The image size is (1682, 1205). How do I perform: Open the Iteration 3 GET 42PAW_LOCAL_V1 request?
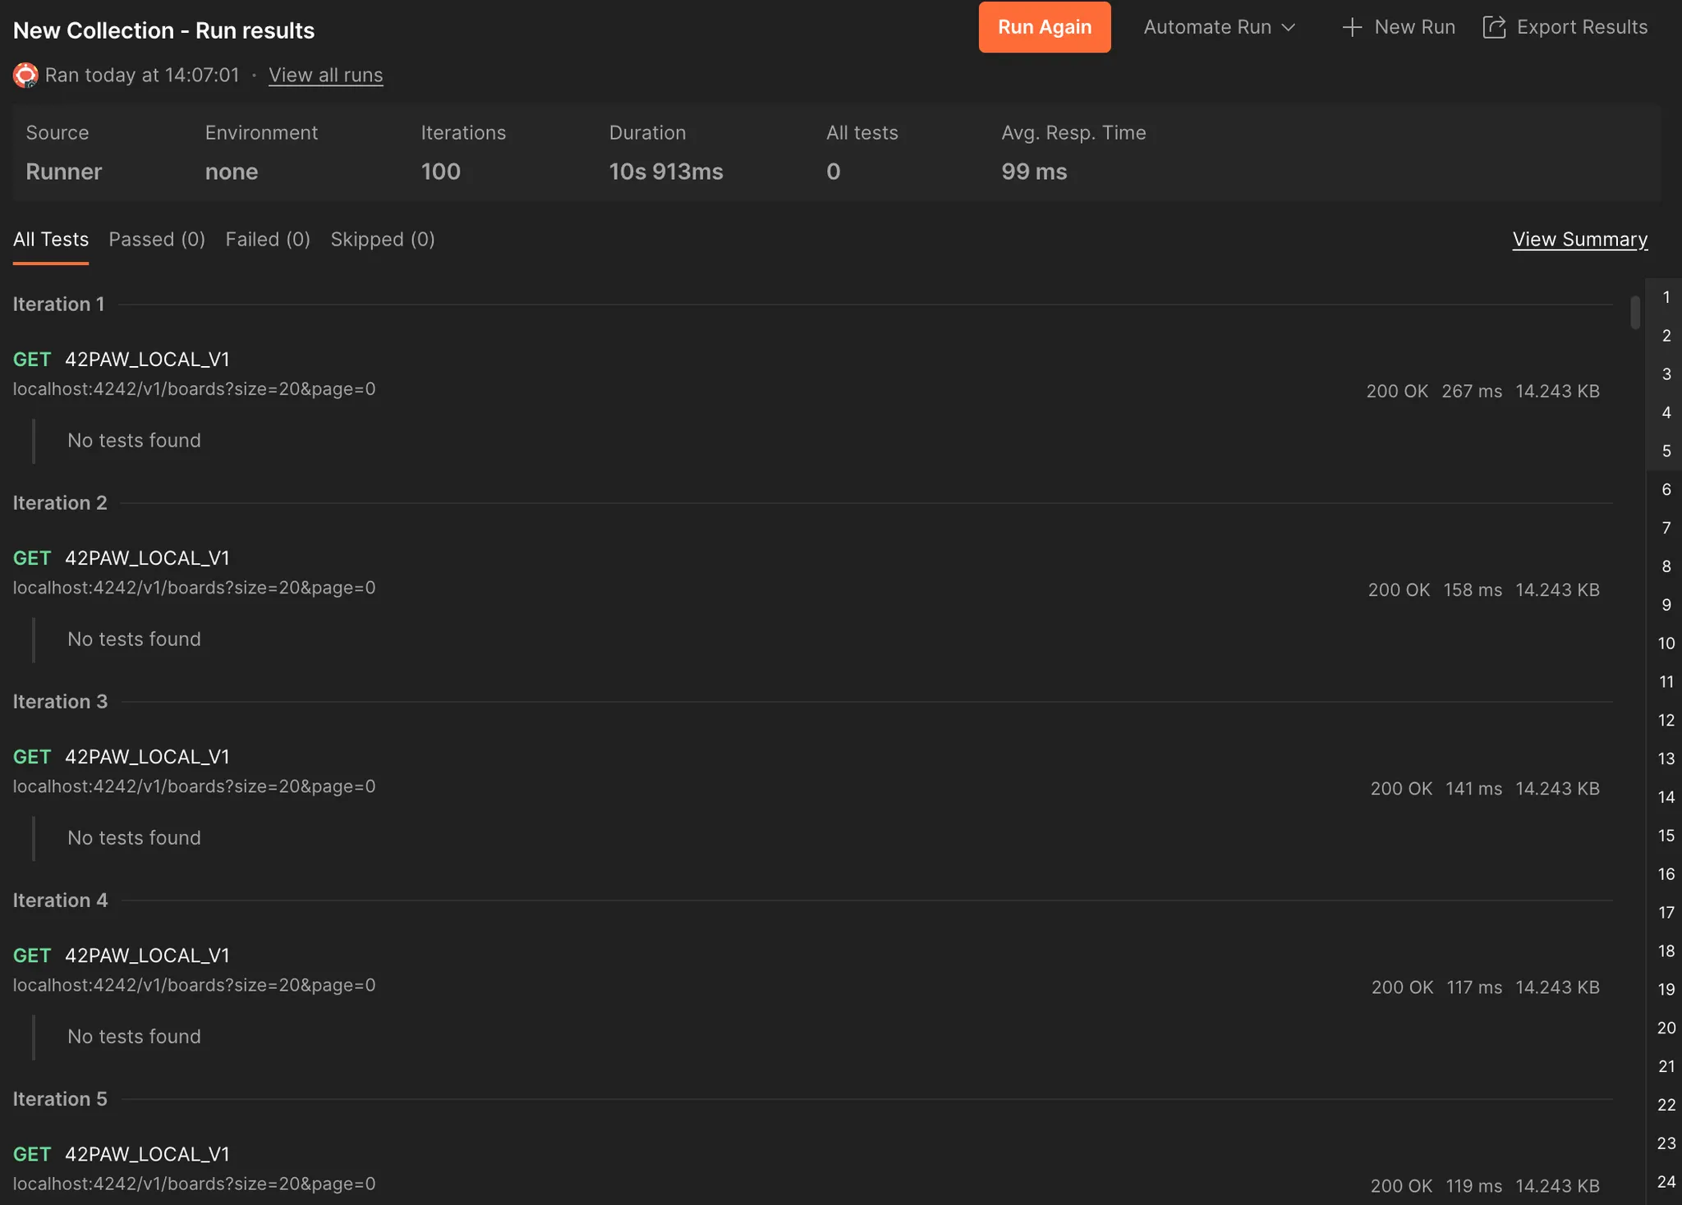coord(147,757)
